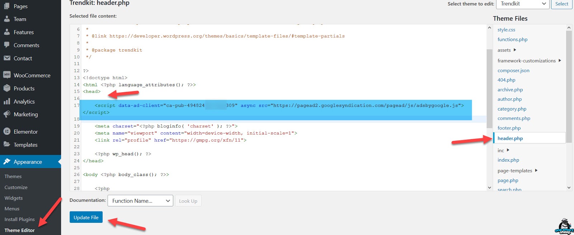Click the Comments bubble icon
This screenshot has height=235, width=574.
click(7, 45)
